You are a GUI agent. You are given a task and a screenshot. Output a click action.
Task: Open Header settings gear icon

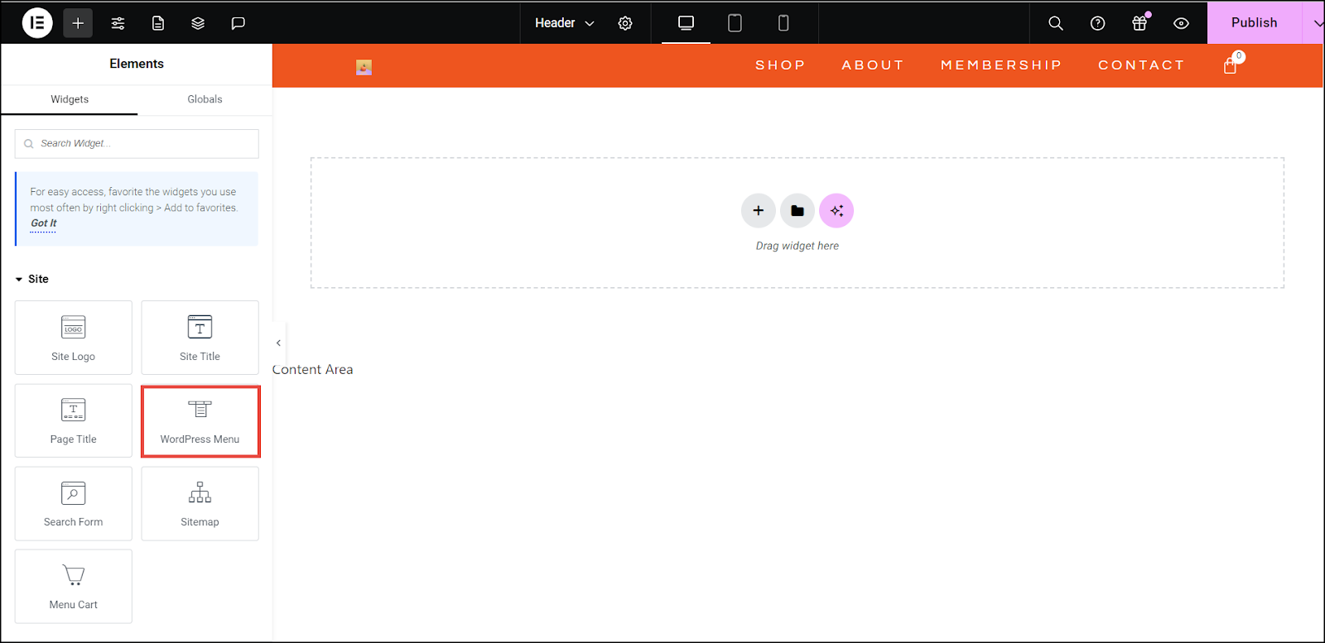pyautogui.click(x=625, y=23)
